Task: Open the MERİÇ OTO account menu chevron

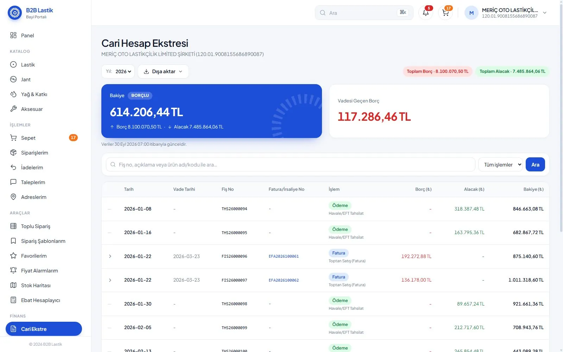Action: (x=545, y=13)
